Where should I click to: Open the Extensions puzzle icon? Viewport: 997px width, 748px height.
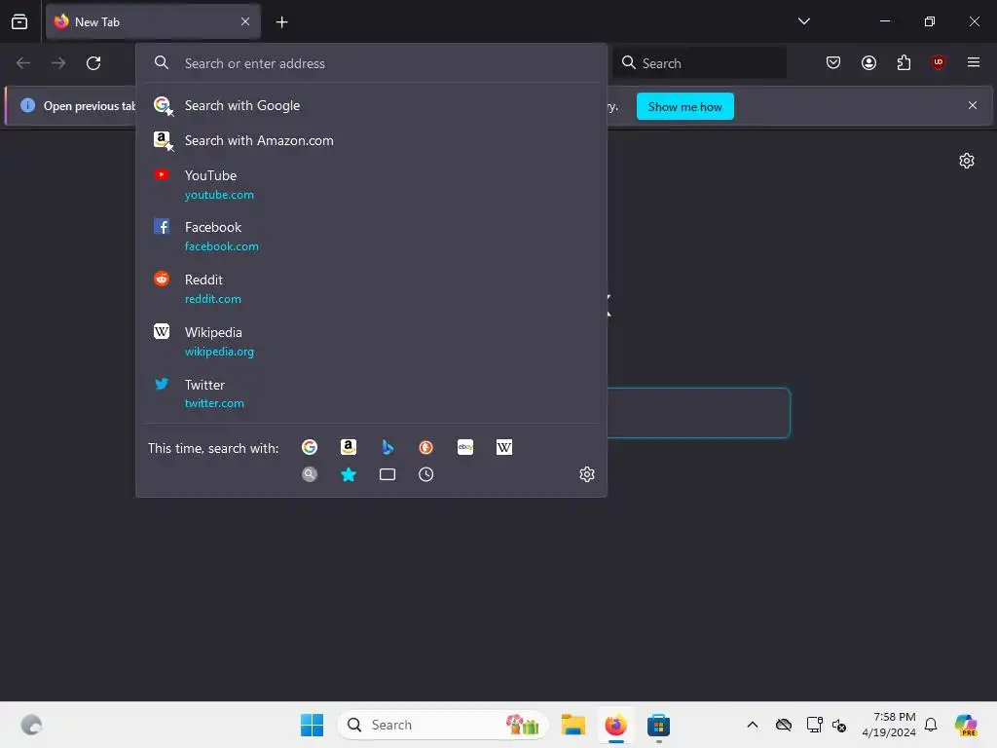(x=904, y=62)
